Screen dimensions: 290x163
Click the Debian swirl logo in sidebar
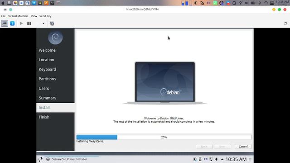point(55,38)
